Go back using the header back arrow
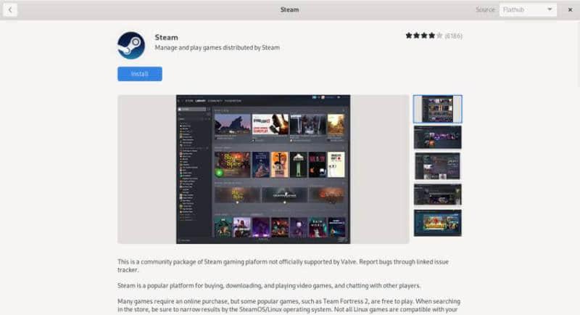The image size is (580, 315). (12, 10)
